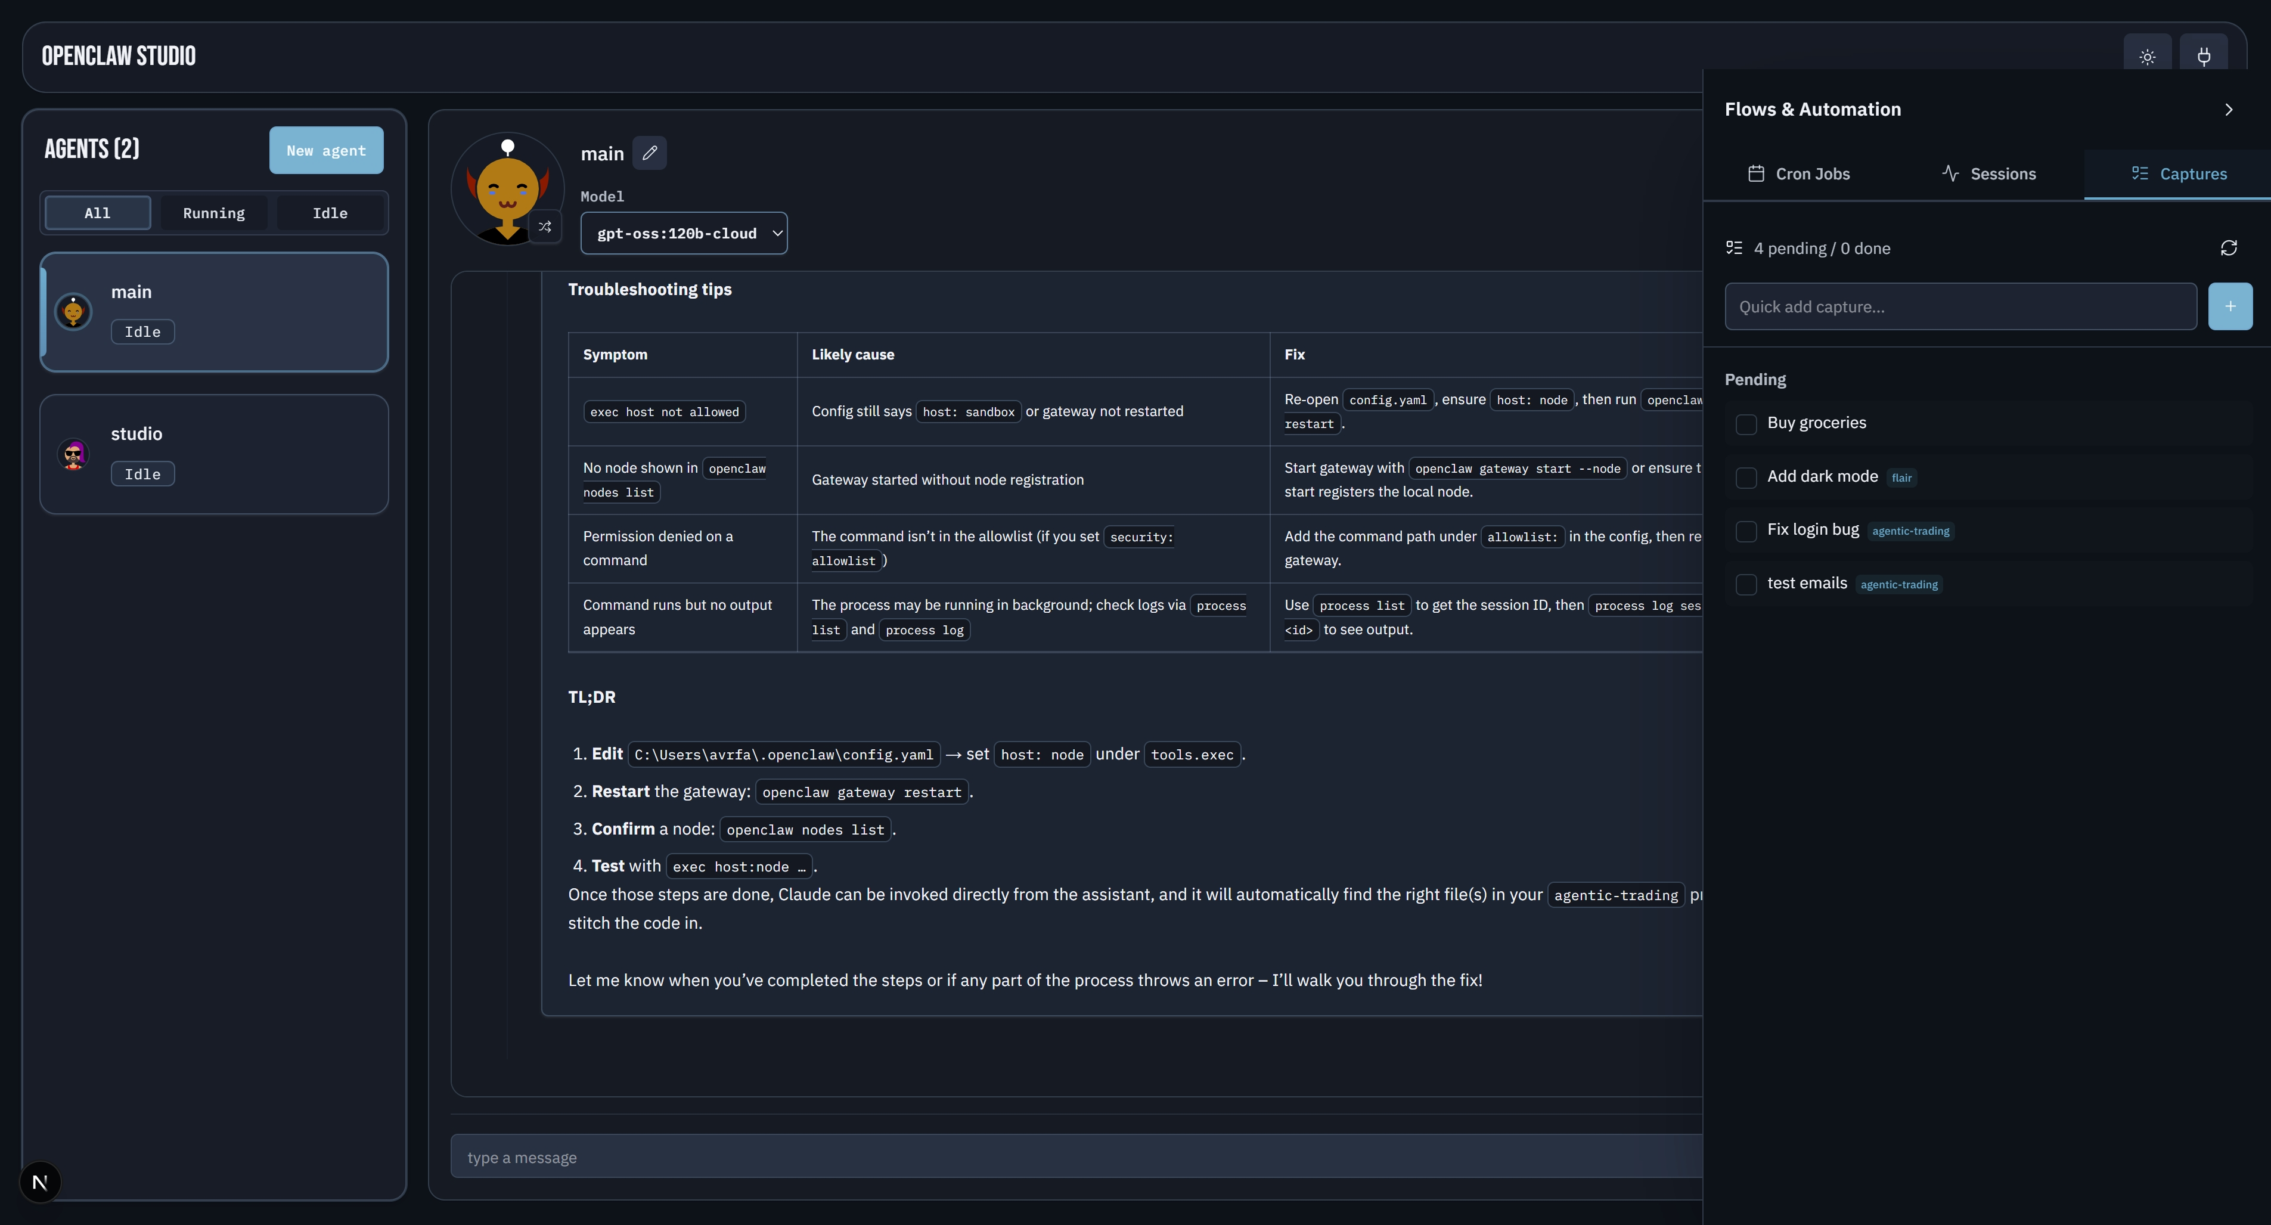Switch to the Cron Jobs tab

coord(1798,173)
